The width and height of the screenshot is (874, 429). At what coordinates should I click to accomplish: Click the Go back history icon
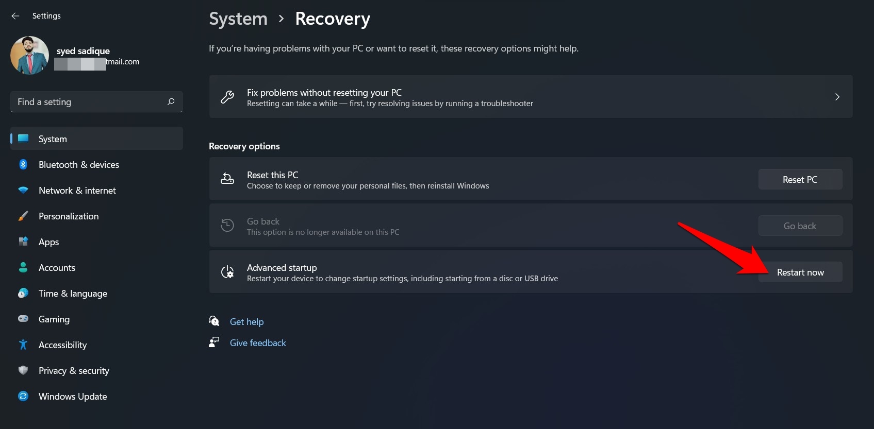coord(227,226)
